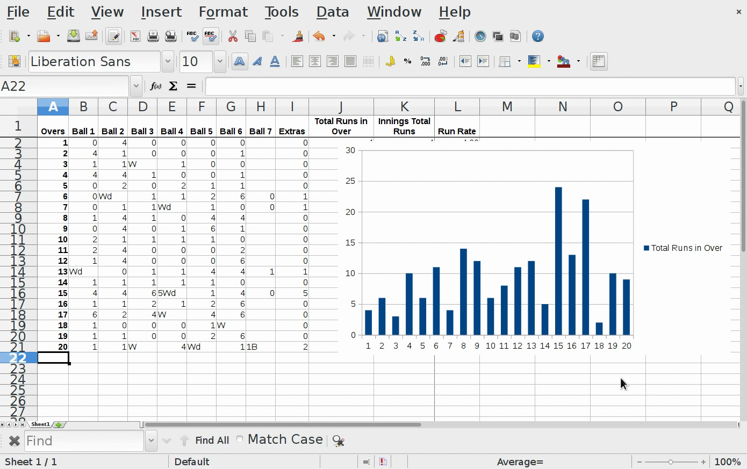
Task: Click the Clone Formatting paintbrush icon
Action: tap(298, 37)
